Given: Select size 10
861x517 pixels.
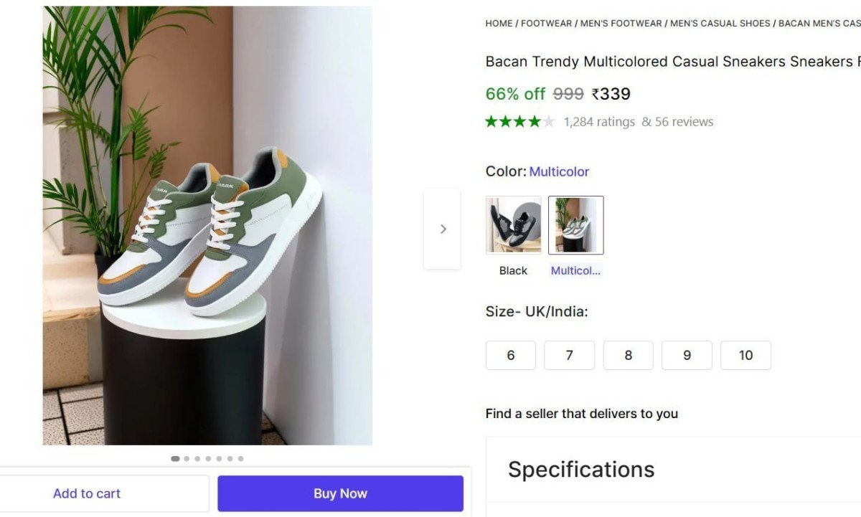Looking at the screenshot, I should (x=745, y=355).
